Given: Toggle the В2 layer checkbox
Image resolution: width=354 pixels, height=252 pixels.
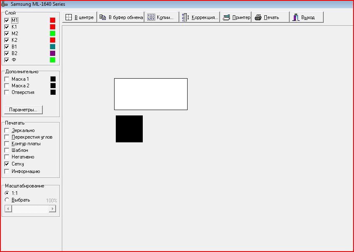Looking at the screenshot, I should click(x=7, y=53).
